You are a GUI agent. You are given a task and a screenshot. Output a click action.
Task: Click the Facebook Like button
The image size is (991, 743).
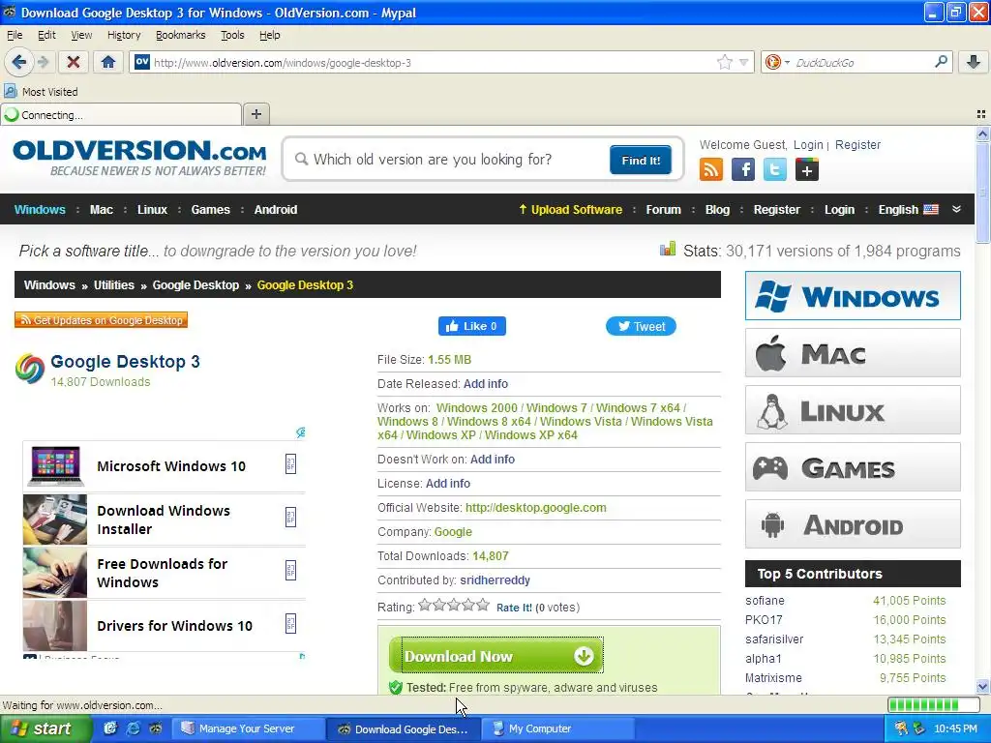click(472, 326)
